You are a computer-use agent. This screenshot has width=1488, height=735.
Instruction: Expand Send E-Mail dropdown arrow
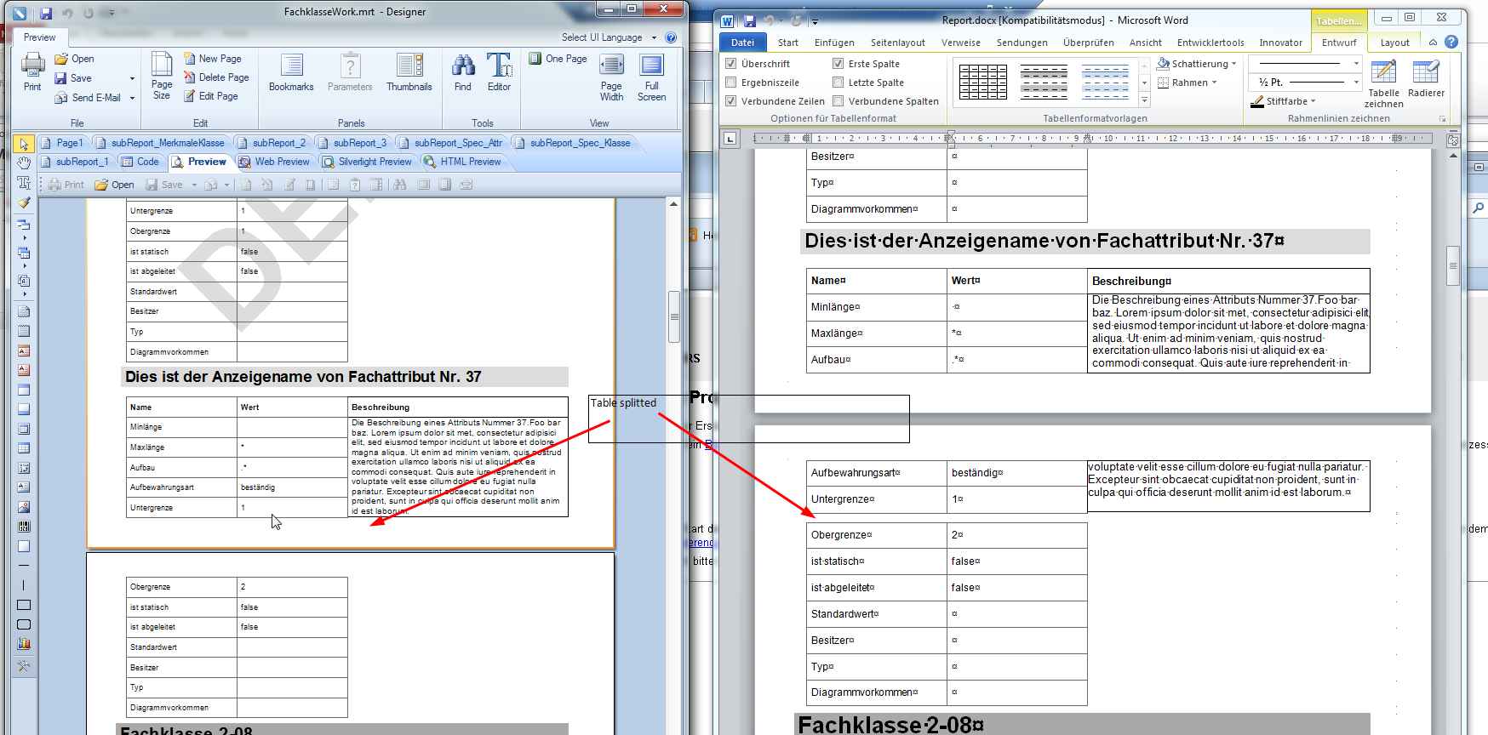[132, 98]
